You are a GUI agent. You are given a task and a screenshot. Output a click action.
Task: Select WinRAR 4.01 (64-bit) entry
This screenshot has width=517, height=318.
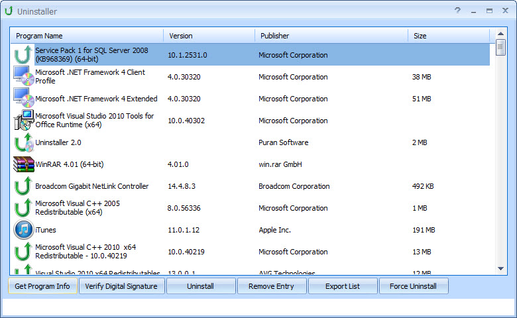pyautogui.click(x=69, y=164)
